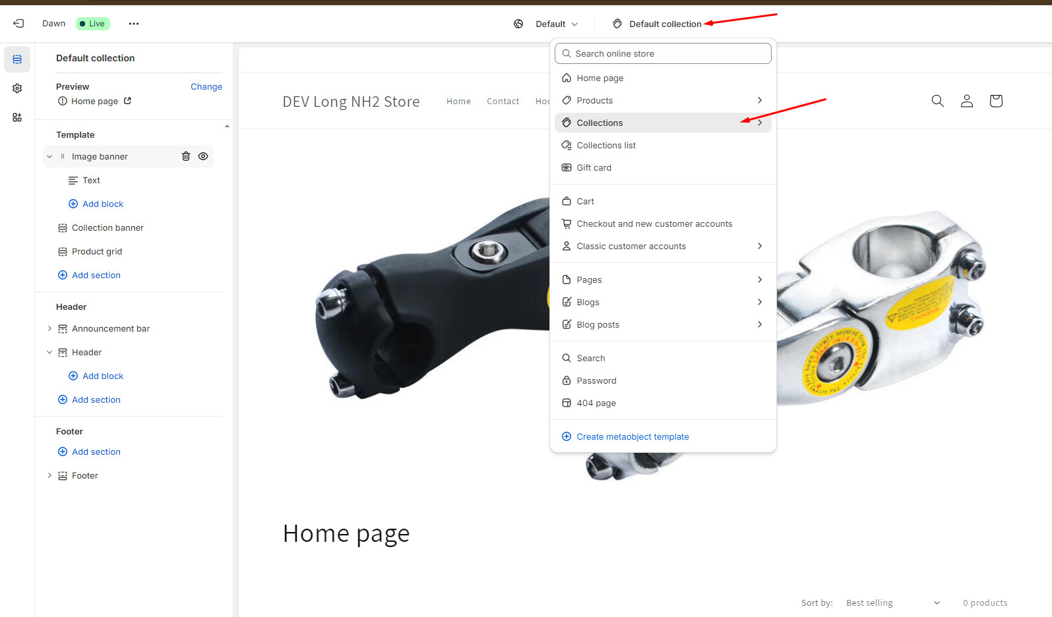Click the globe icon beside Default

(518, 24)
